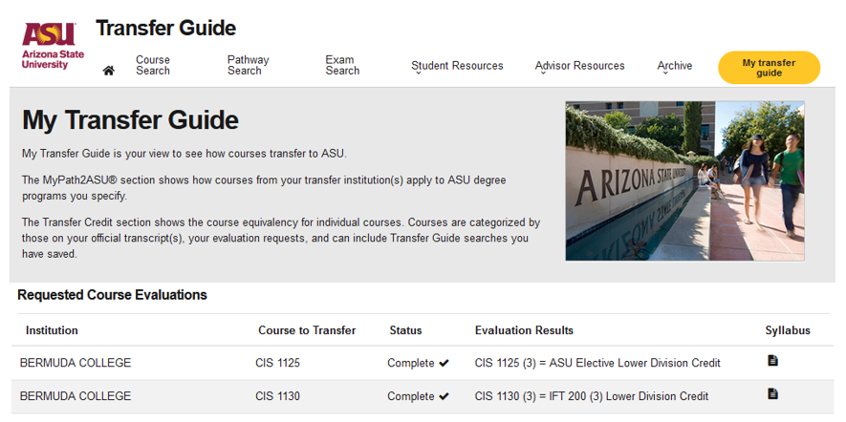Open the syllabus icon for CIS 1130
This screenshot has height=422, width=846.
[772, 394]
